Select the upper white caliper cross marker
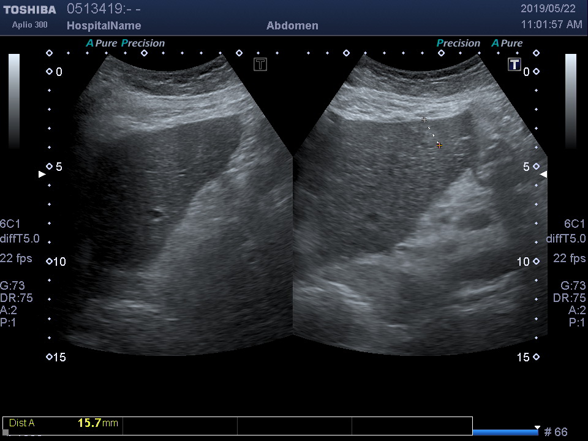Viewport: 588px width, 441px height. (x=424, y=119)
